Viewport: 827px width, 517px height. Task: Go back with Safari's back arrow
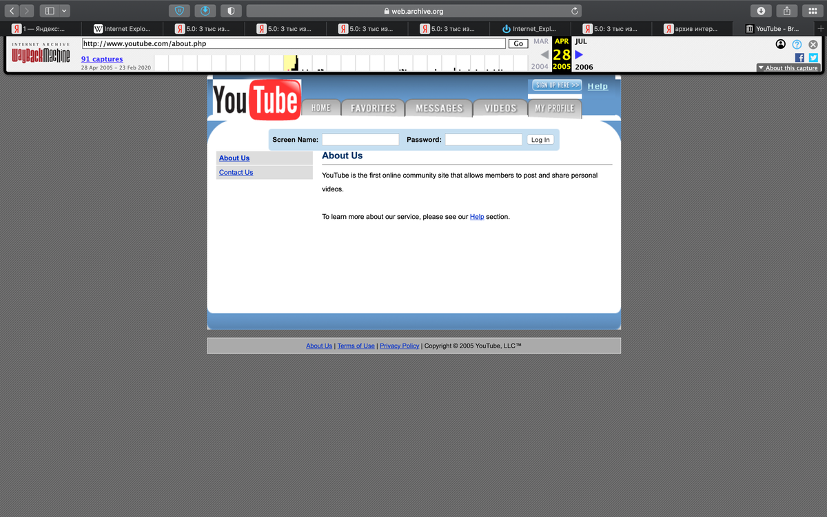(x=13, y=11)
